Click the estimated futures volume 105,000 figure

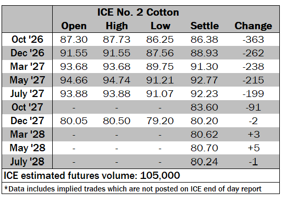[x=160, y=175]
